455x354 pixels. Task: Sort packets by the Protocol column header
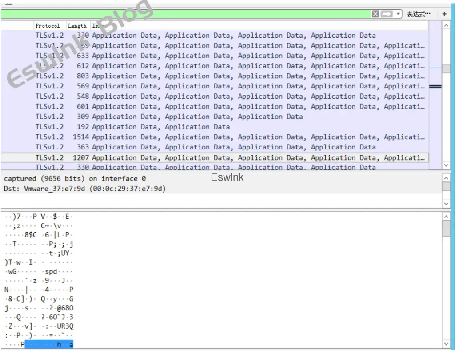point(50,26)
